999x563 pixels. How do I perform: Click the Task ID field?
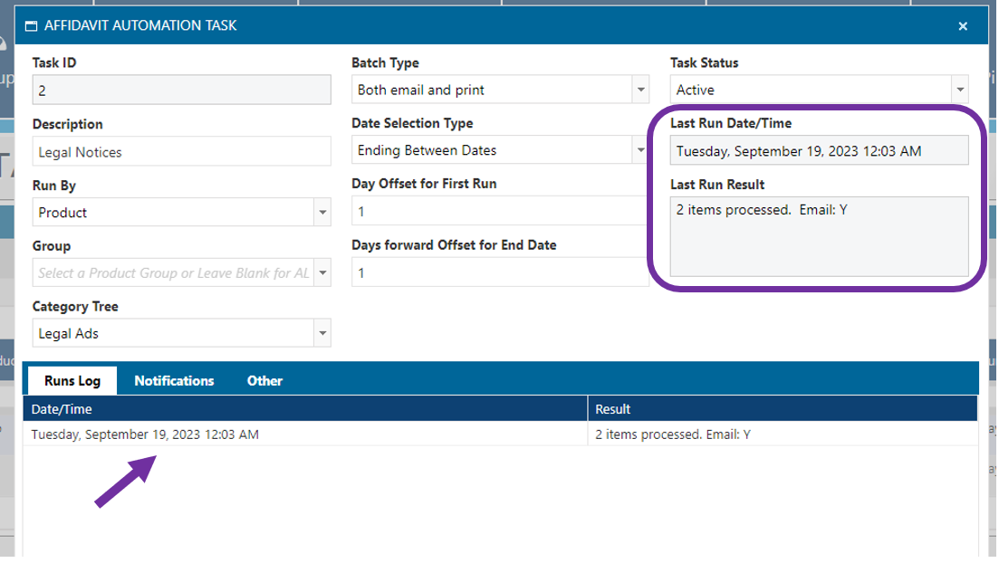pos(181,91)
